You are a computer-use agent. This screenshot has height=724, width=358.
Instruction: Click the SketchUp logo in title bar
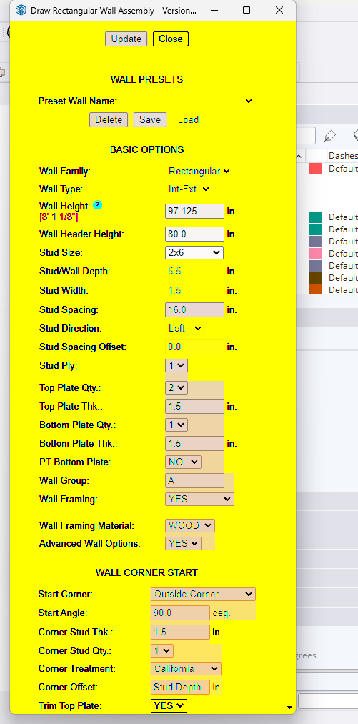(21, 10)
